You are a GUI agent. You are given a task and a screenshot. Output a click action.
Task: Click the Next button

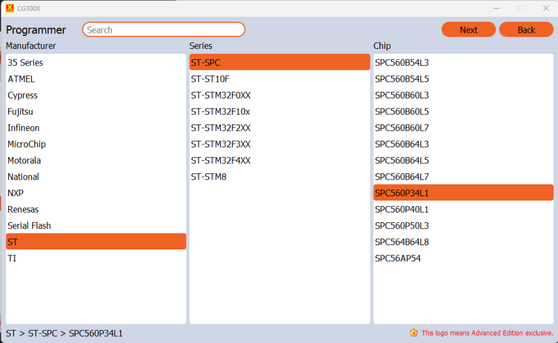[x=468, y=30]
